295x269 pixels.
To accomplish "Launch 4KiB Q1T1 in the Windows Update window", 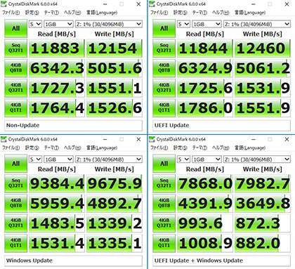I will [15, 243].
